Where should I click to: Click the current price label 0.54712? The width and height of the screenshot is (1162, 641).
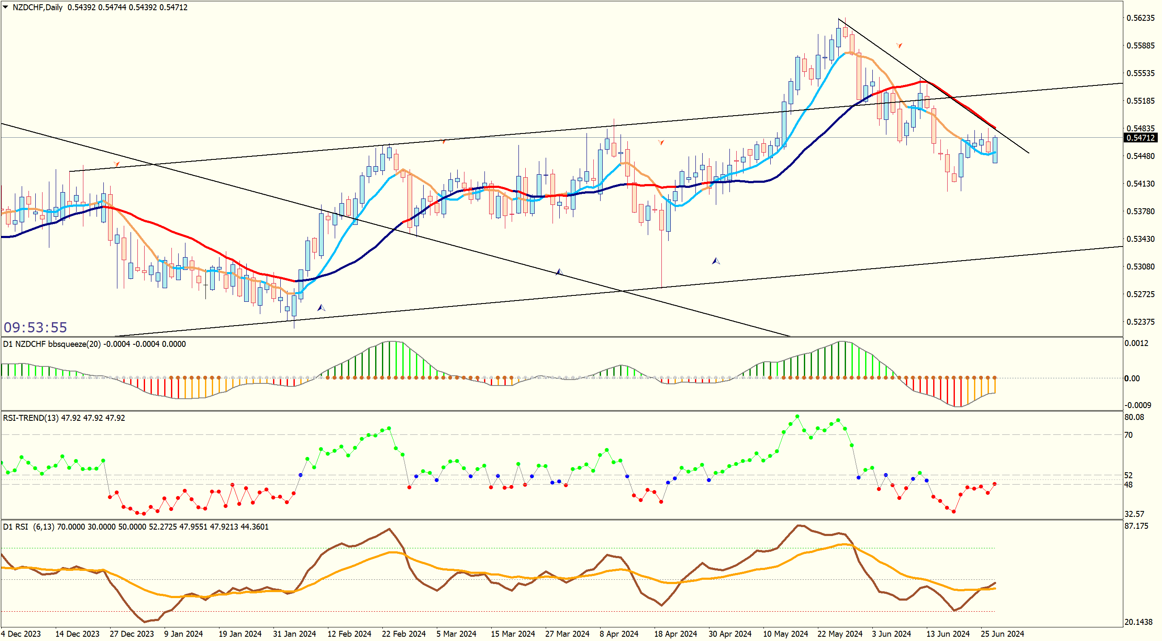tap(1140, 138)
